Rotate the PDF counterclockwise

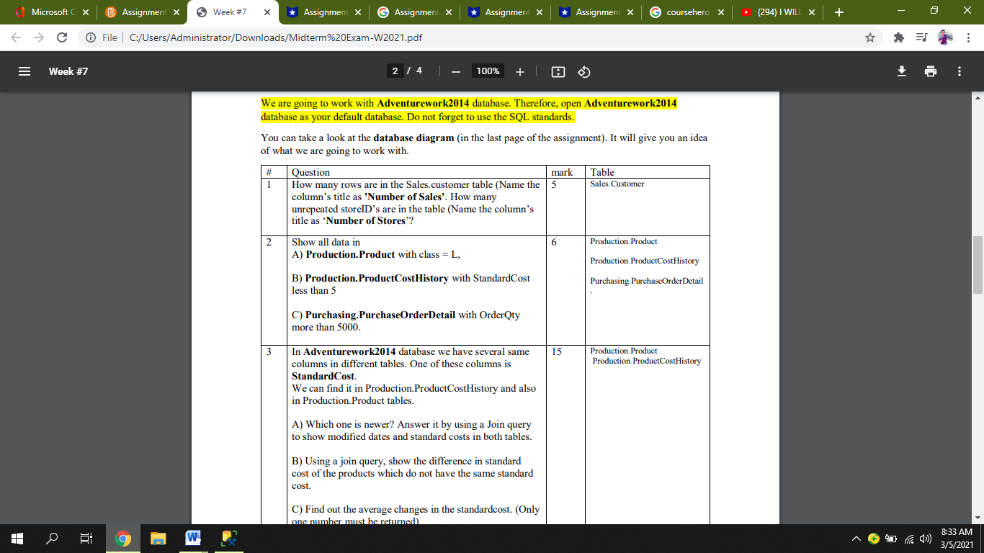[x=584, y=71]
